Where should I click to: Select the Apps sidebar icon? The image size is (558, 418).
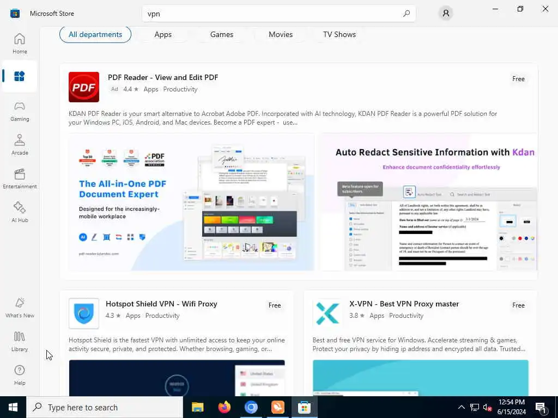20,76
